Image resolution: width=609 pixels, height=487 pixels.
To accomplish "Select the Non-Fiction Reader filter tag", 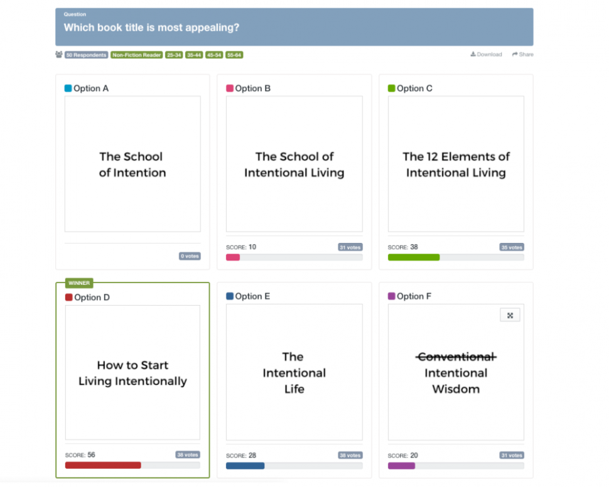I will click(137, 55).
